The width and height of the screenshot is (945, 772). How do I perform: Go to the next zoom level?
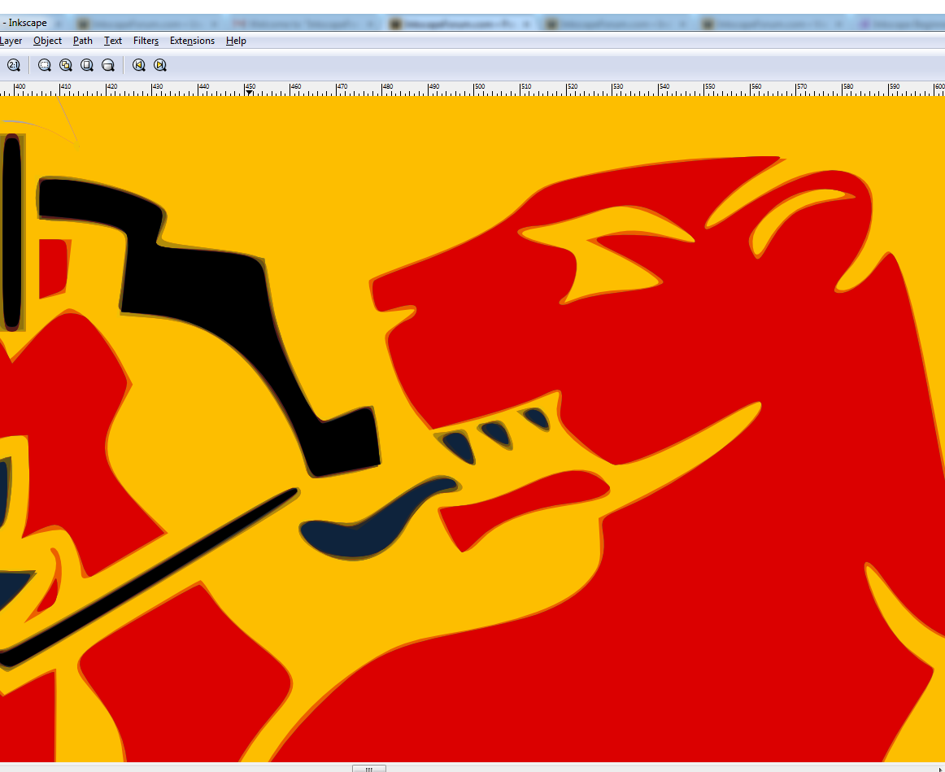click(x=160, y=65)
